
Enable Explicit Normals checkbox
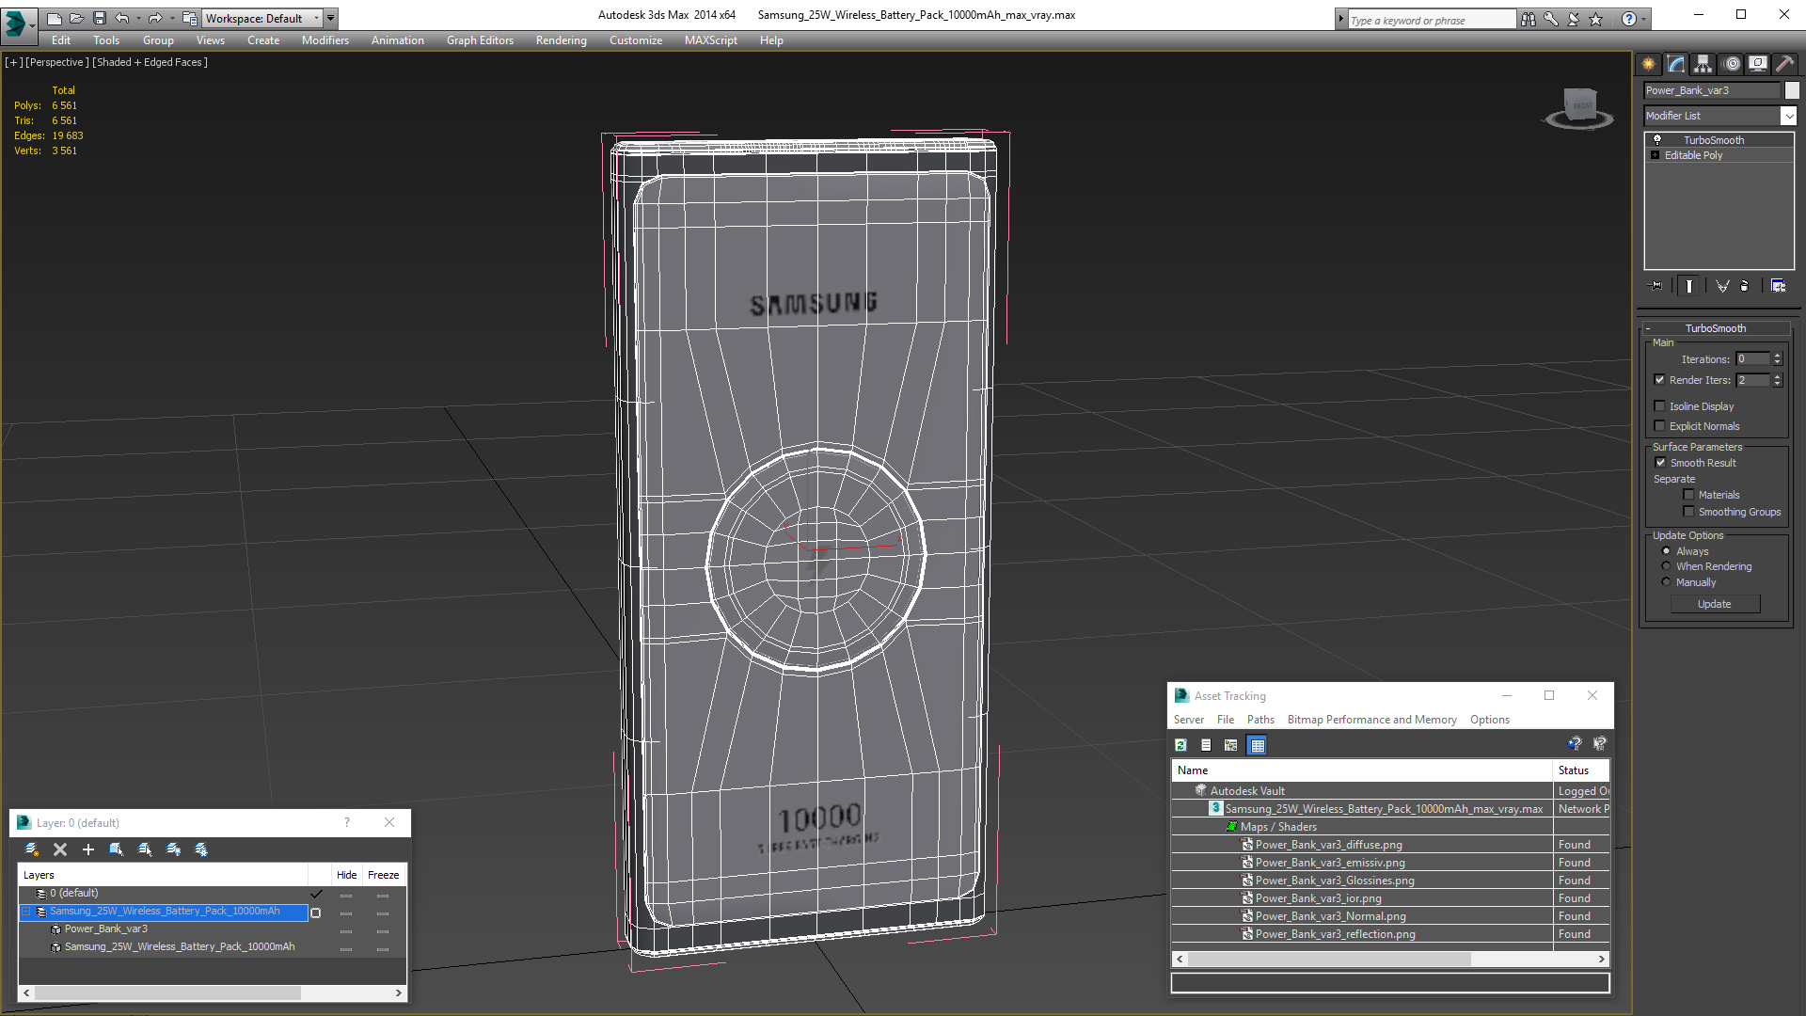pos(1659,426)
